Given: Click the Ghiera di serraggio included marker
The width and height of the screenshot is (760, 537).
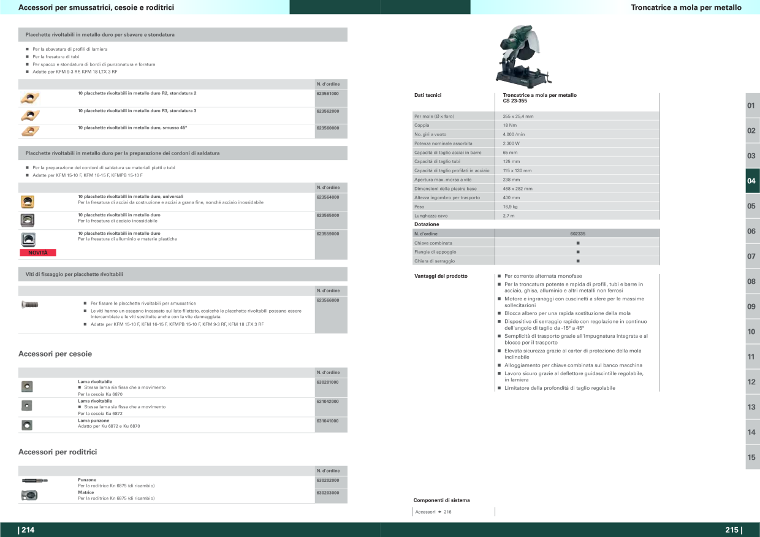Looking at the screenshot, I should (577, 261).
